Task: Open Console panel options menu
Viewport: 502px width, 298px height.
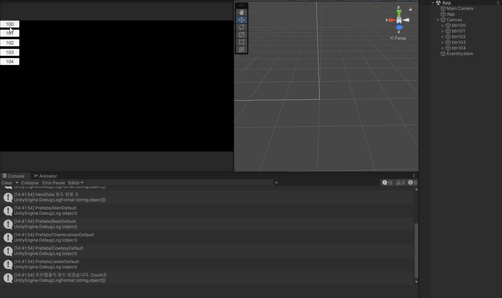Action: tap(414, 175)
